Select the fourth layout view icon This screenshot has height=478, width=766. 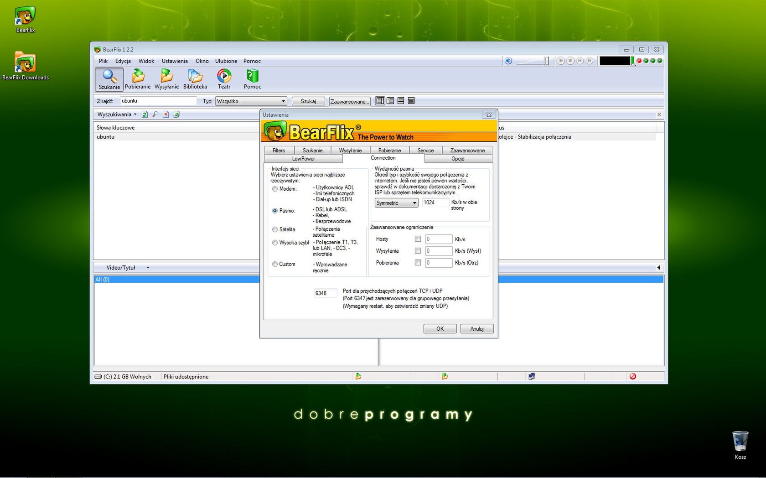411,101
